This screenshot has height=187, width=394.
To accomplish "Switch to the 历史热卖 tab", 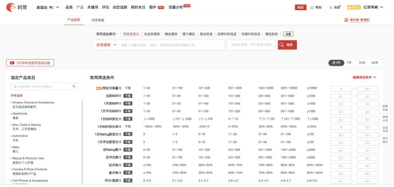I will tap(98, 20).
